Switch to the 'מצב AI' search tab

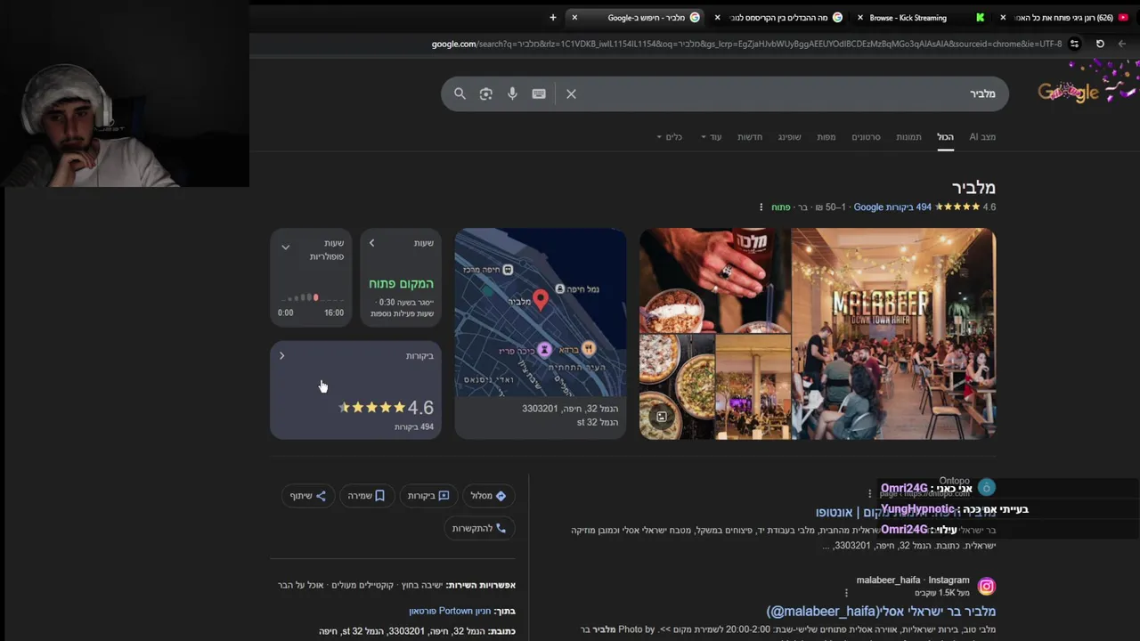[x=982, y=136]
